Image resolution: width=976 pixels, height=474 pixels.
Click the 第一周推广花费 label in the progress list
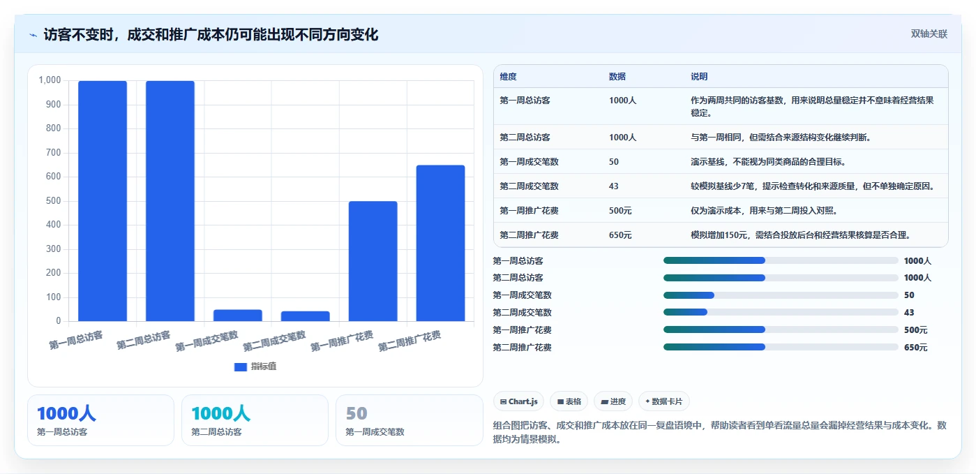(x=522, y=330)
